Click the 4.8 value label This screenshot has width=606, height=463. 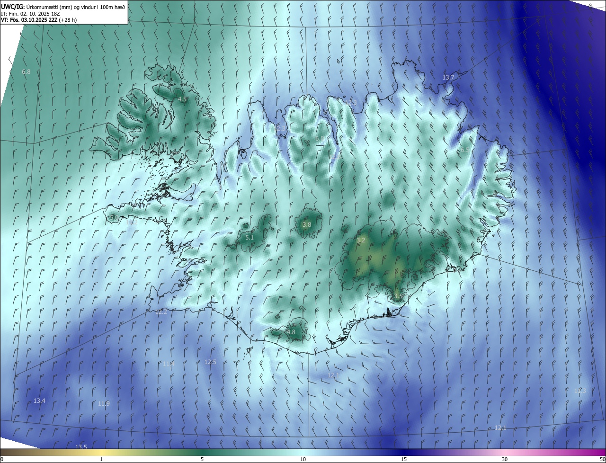pyautogui.click(x=291, y=332)
